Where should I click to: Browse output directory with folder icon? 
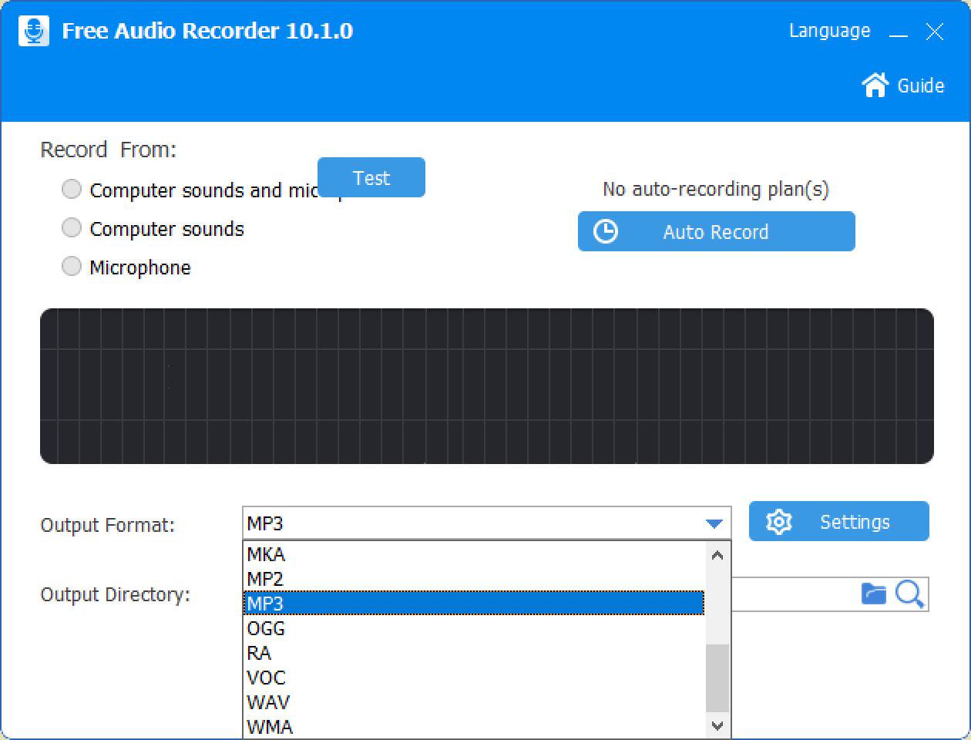pos(873,594)
